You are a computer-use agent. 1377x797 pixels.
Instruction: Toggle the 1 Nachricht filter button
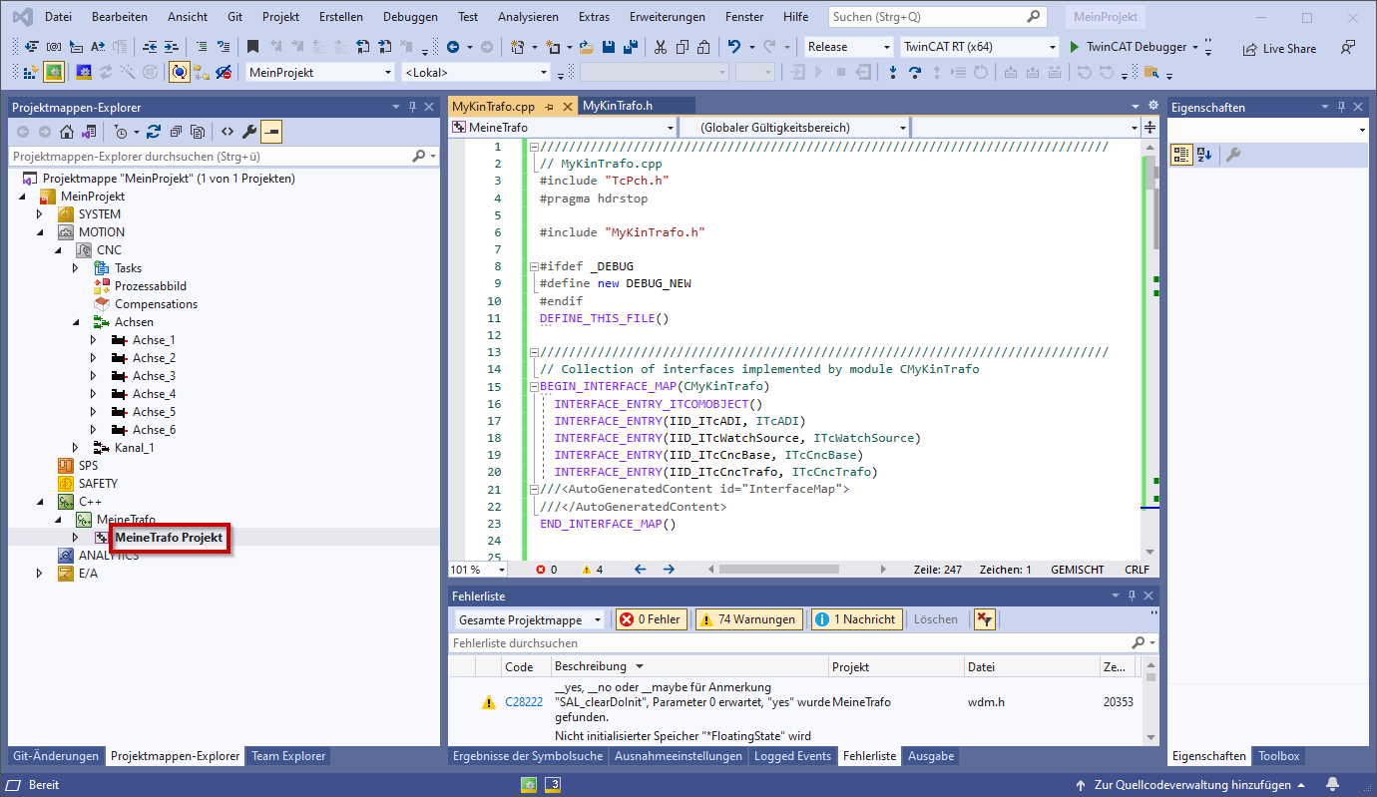point(857,619)
